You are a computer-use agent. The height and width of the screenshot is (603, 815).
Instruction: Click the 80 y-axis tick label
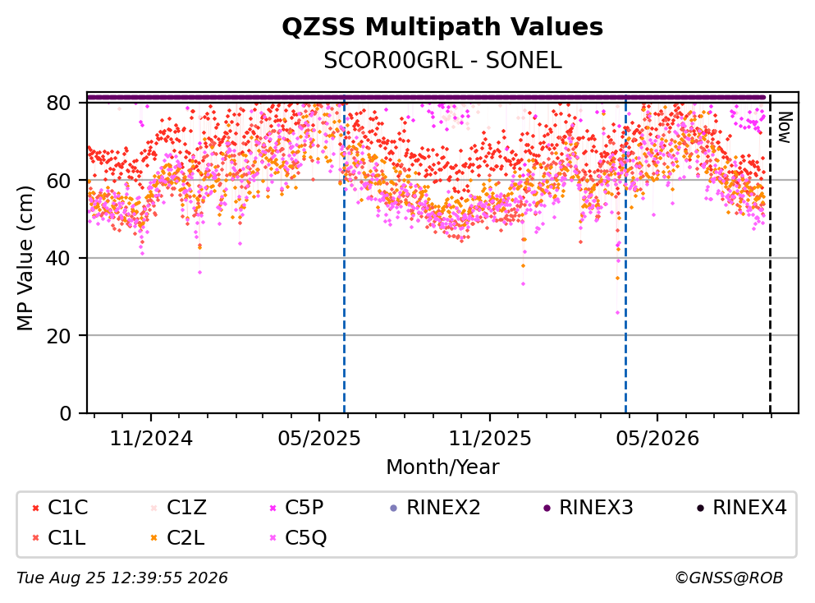[58, 103]
